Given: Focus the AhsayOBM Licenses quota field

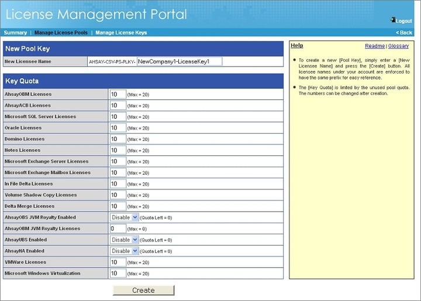Looking at the screenshot, I should point(118,94).
